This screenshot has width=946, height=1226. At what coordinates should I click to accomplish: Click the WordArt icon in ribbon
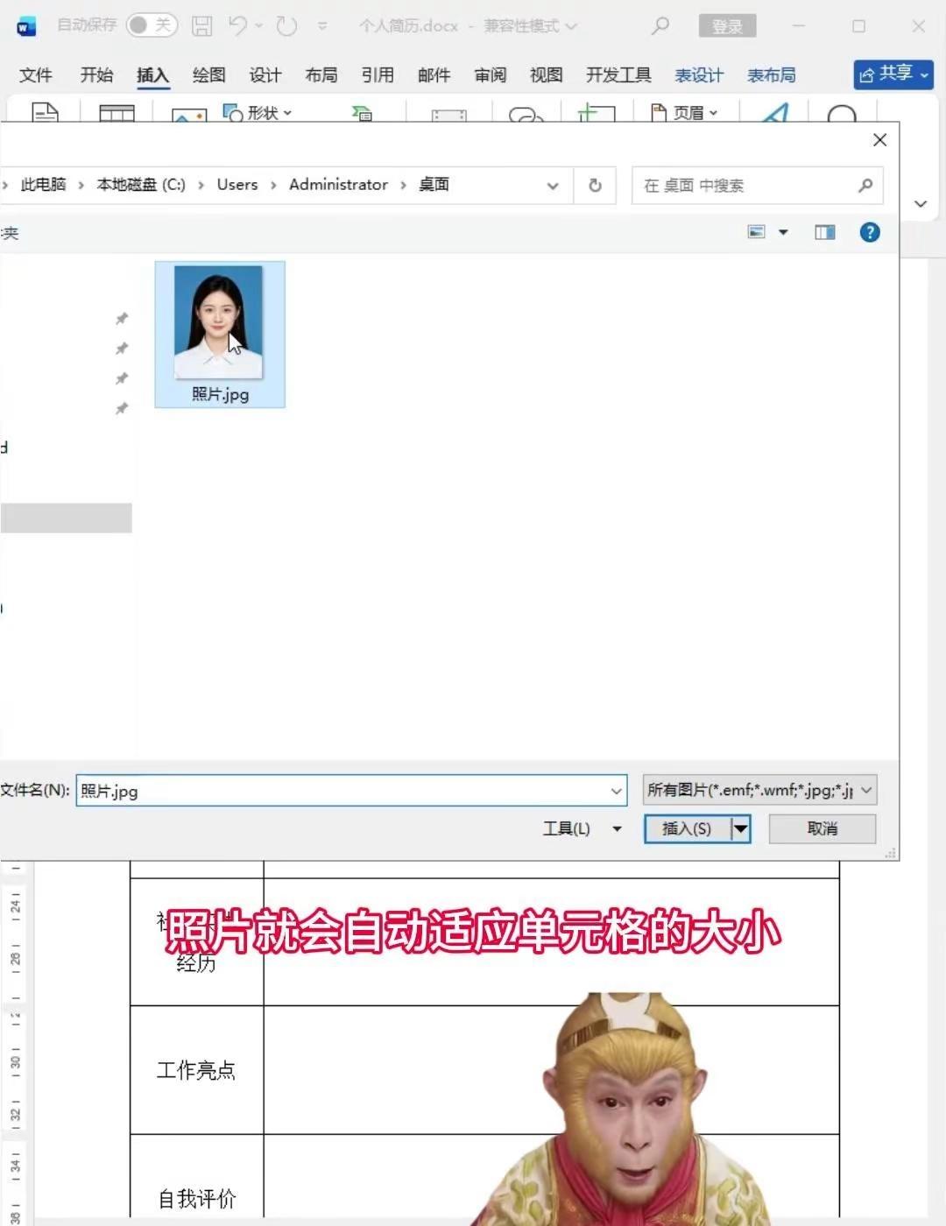(x=775, y=112)
